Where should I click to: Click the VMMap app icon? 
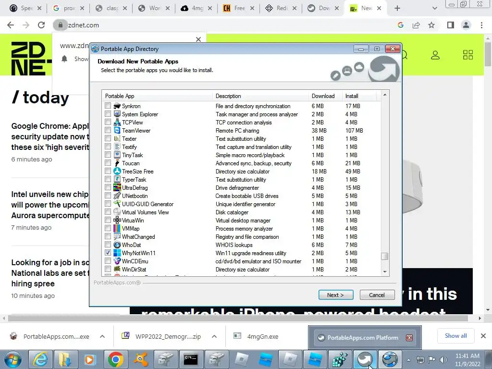click(x=117, y=228)
